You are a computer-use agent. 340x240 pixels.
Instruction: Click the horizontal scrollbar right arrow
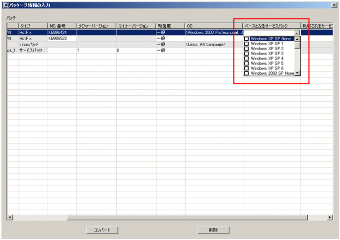tap(330, 217)
